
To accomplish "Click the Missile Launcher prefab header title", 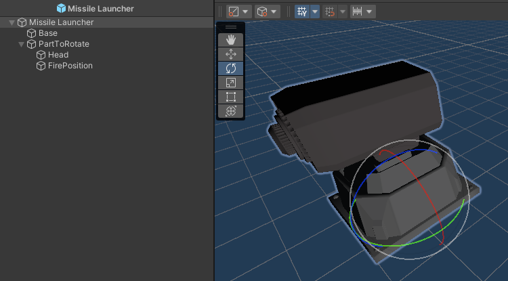I will (x=101, y=9).
